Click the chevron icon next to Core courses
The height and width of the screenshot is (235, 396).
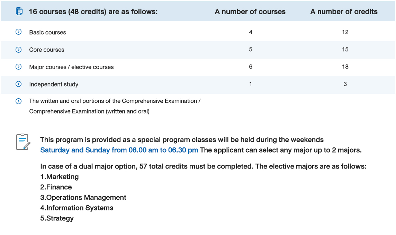[x=19, y=49]
